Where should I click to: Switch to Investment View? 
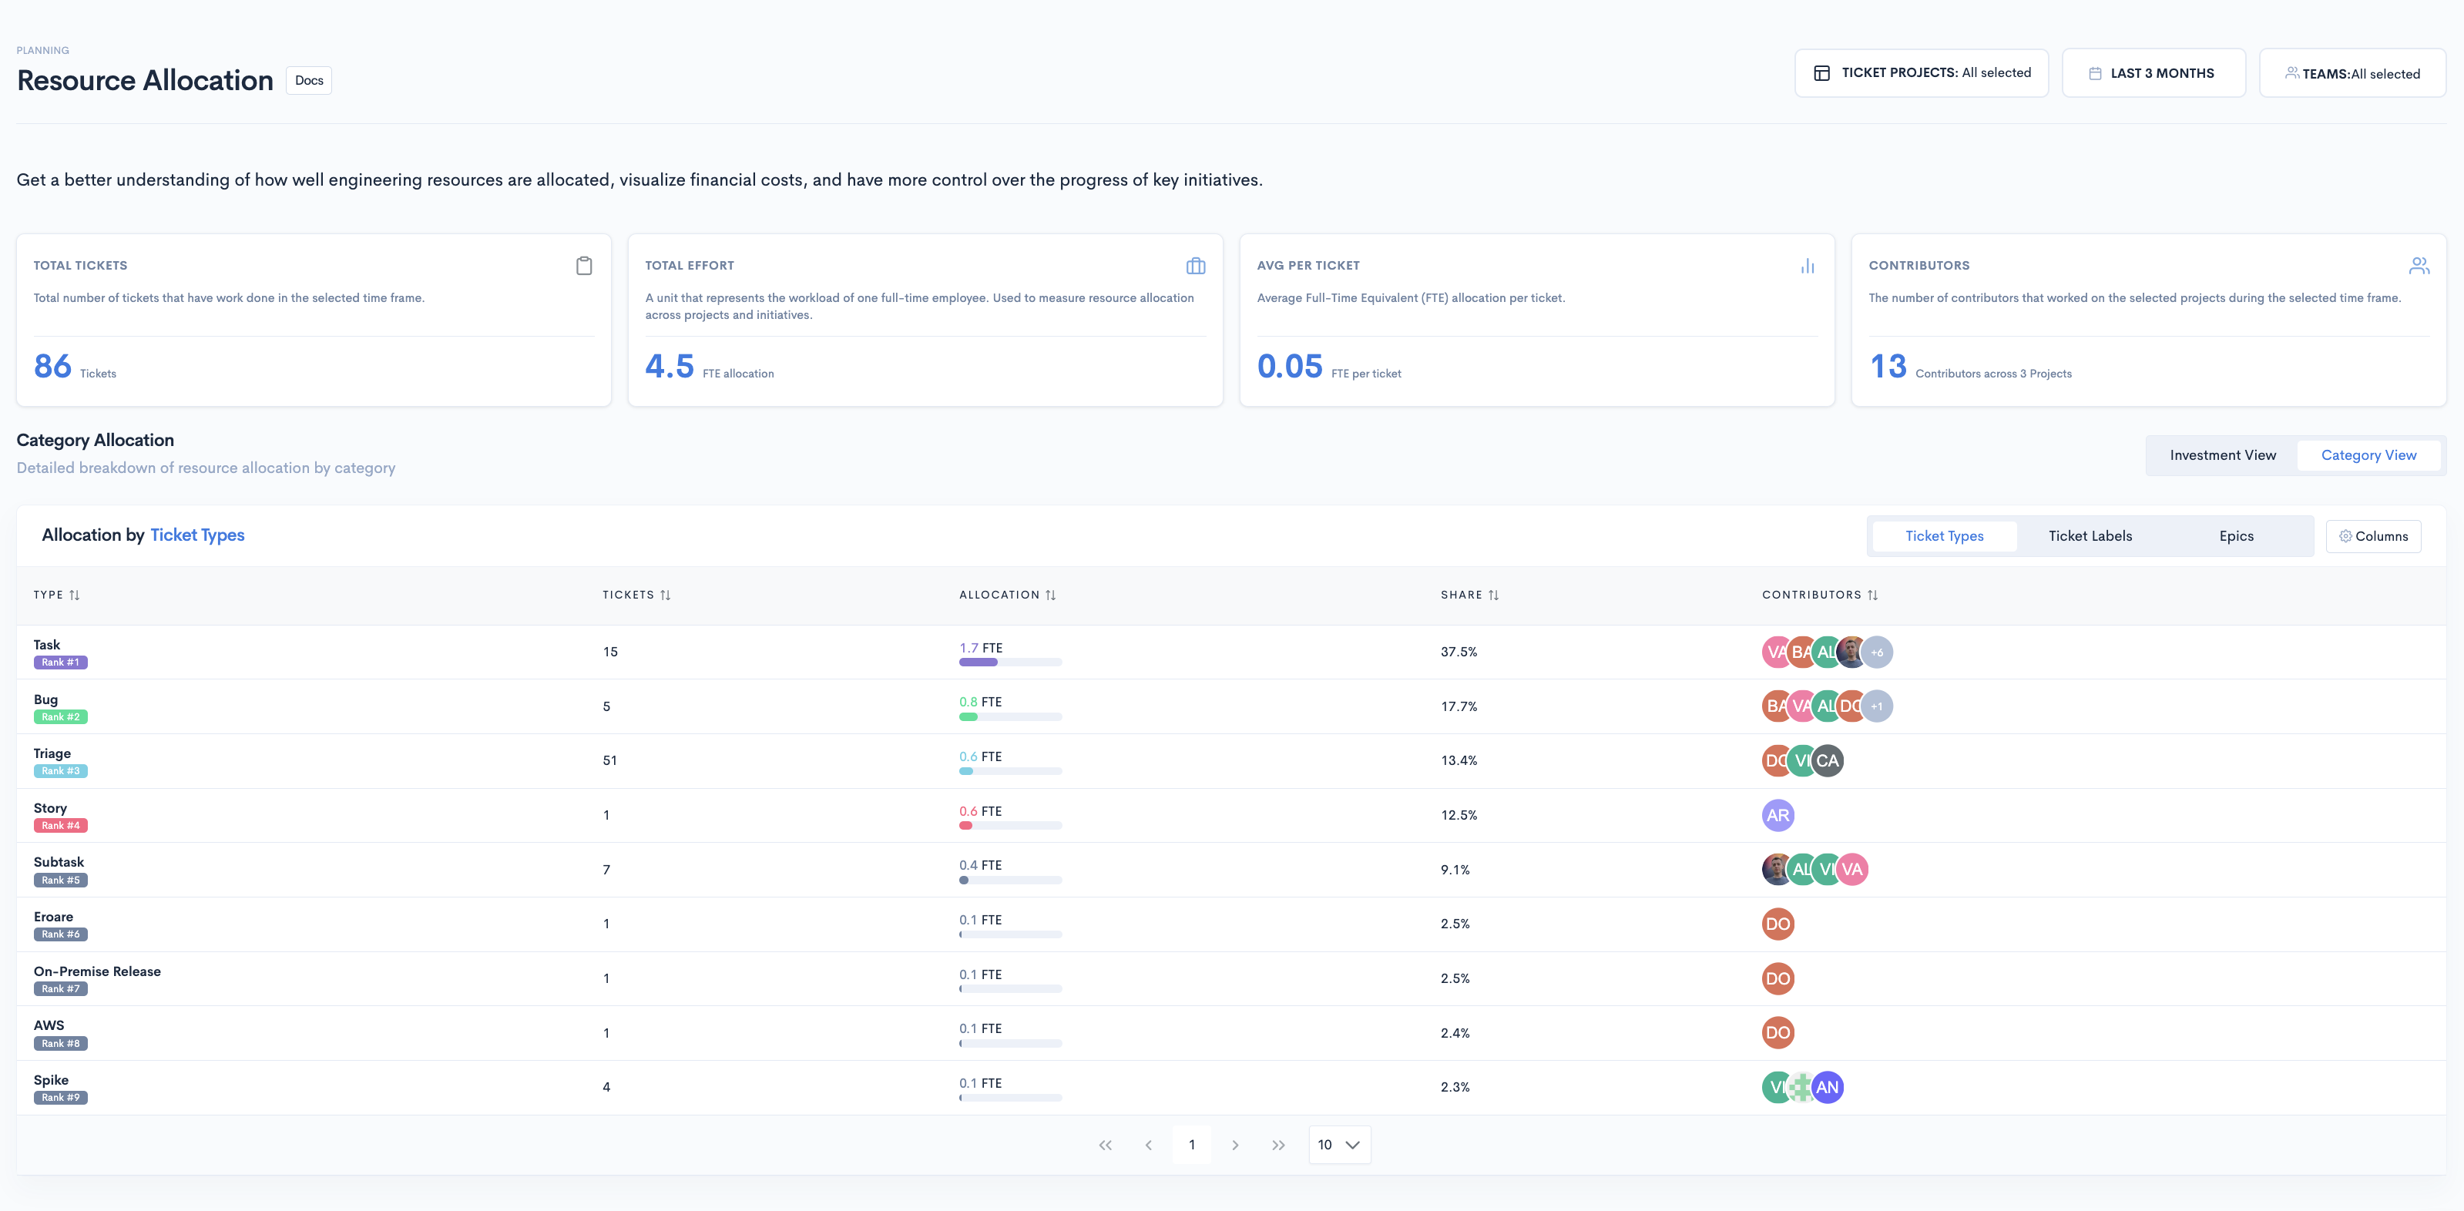(2222, 455)
